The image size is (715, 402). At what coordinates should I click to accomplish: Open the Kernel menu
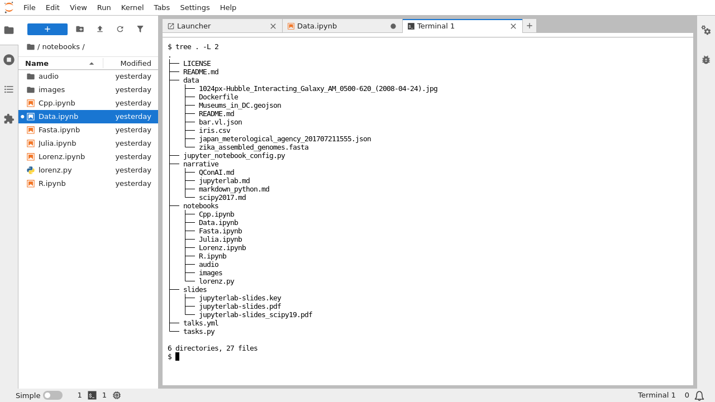[132, 7]
